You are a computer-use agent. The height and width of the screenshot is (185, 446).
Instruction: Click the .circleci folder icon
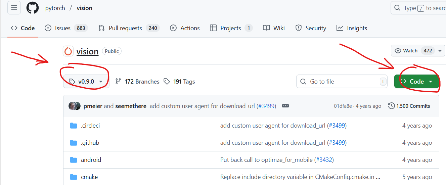point(74,126)
